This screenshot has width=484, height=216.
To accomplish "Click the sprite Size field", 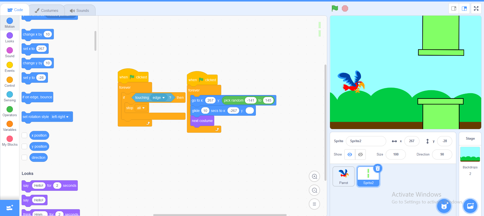I will (396, 155).
